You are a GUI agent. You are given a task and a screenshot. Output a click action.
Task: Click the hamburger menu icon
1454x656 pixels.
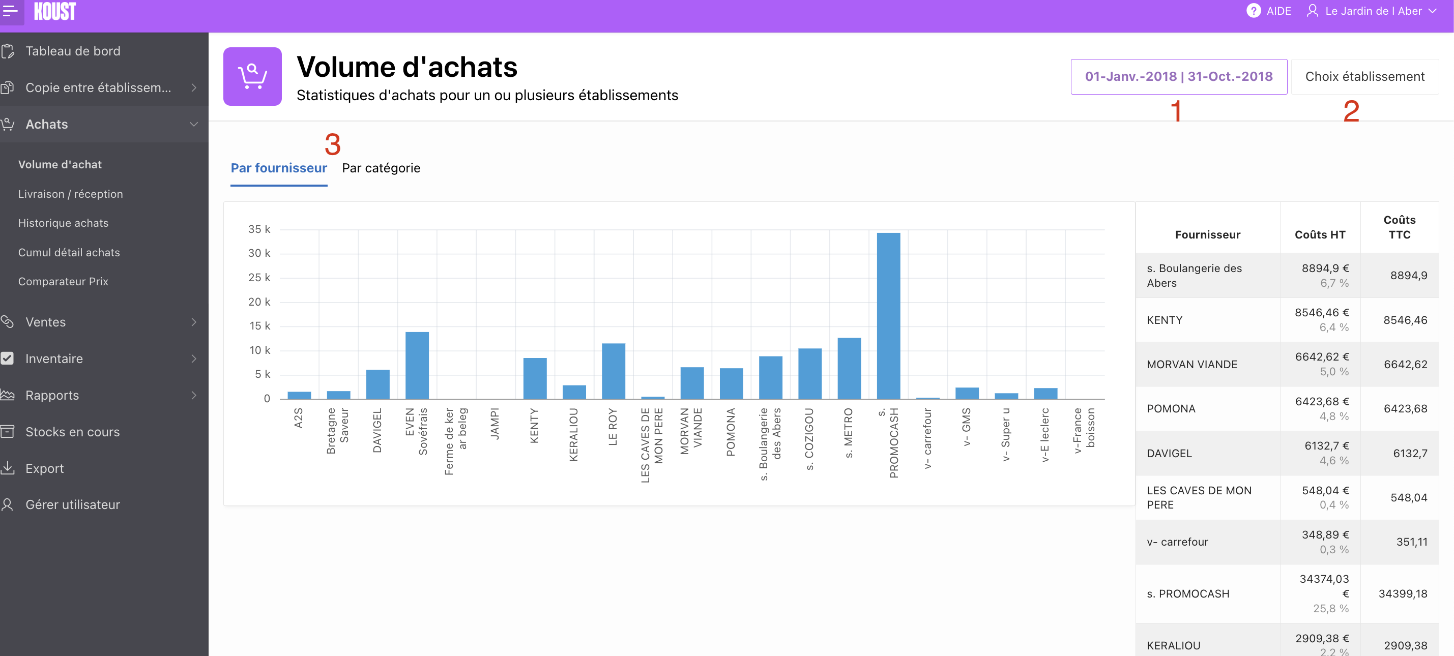point(10,10)
